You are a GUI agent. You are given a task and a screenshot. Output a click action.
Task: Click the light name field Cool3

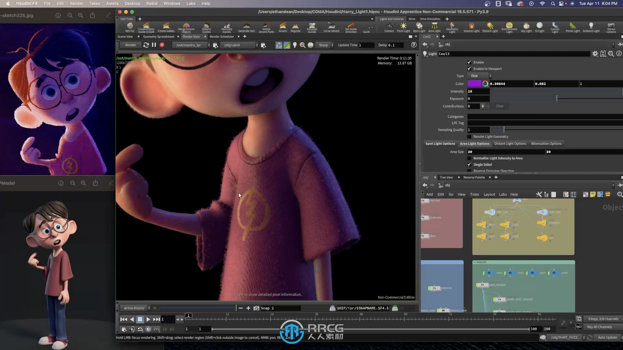(x=514, y=54)
